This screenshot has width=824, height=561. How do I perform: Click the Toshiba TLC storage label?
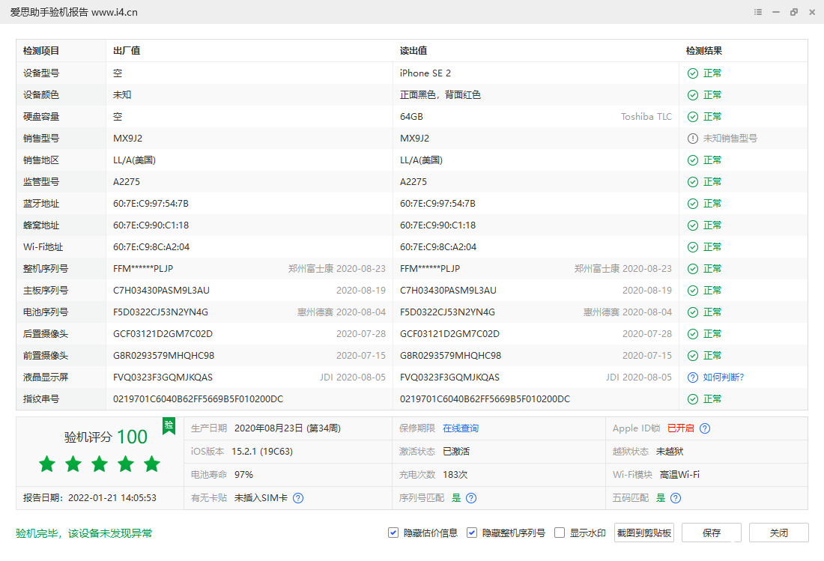pyautogui.click(x=646, y=117)
